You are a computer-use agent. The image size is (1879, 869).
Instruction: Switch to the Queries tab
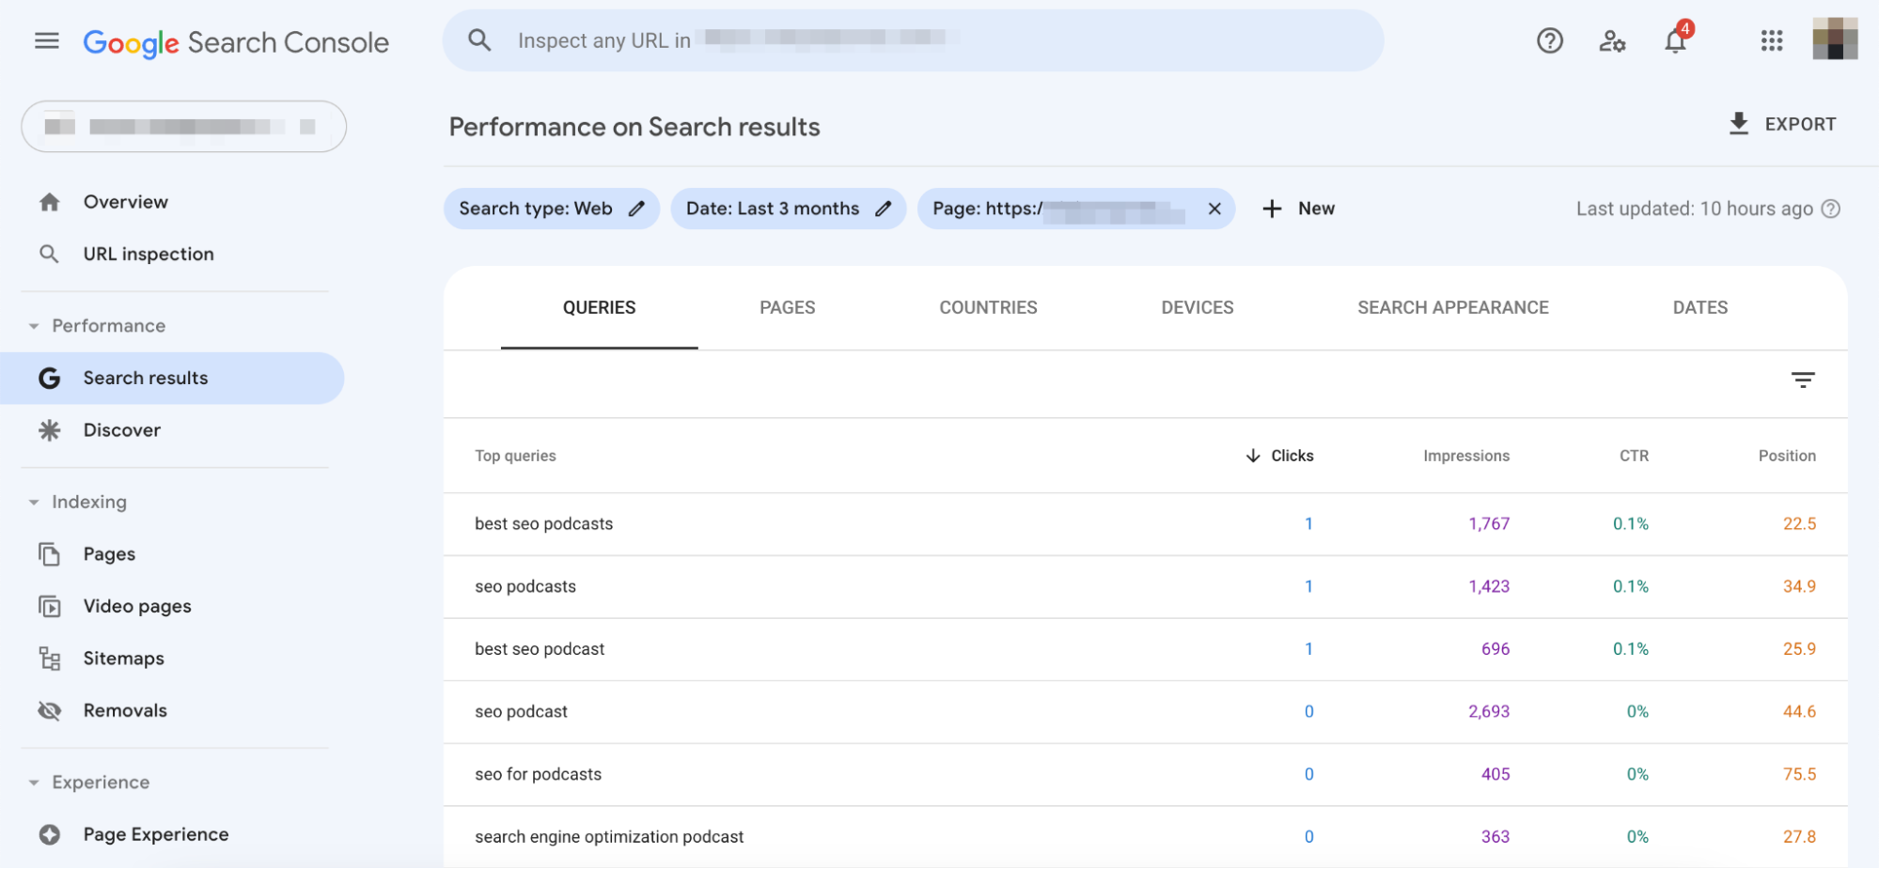599,307
